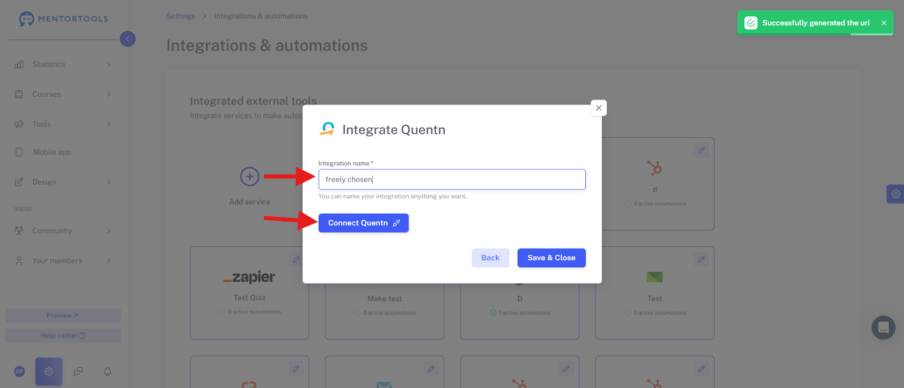This screenshot has width=904, height=388.
Task: Expand the Your members chevron
Action: tap(108, 261)
